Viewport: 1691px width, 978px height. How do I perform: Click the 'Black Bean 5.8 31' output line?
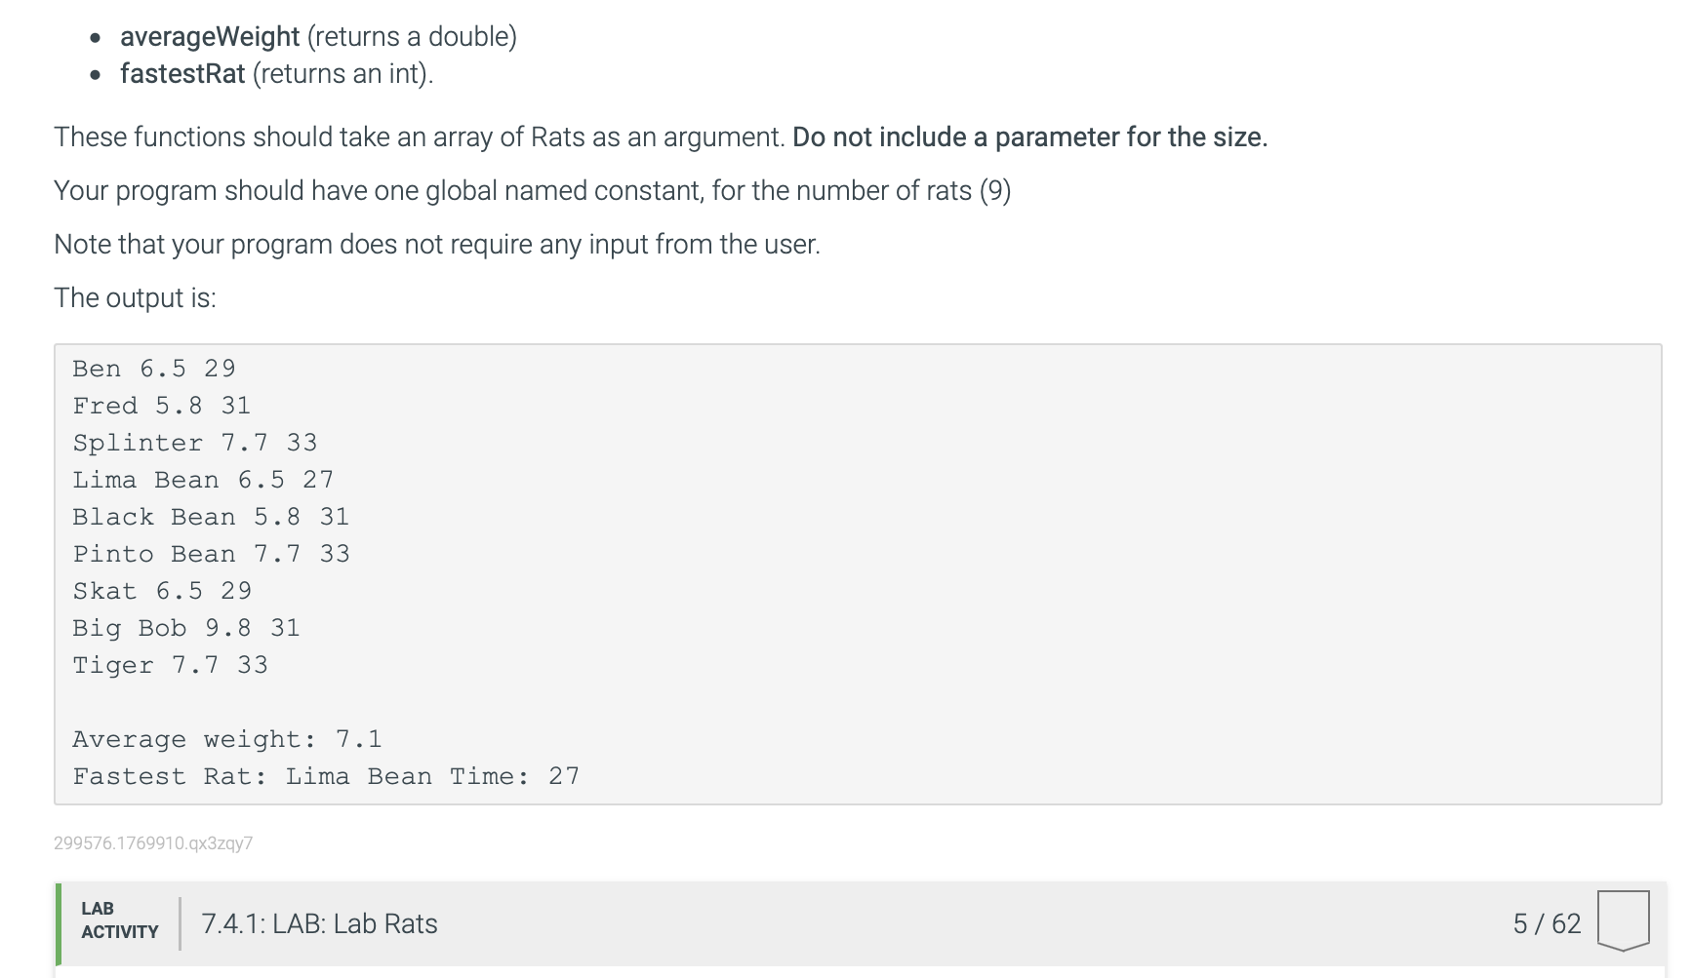click(211, 517)
